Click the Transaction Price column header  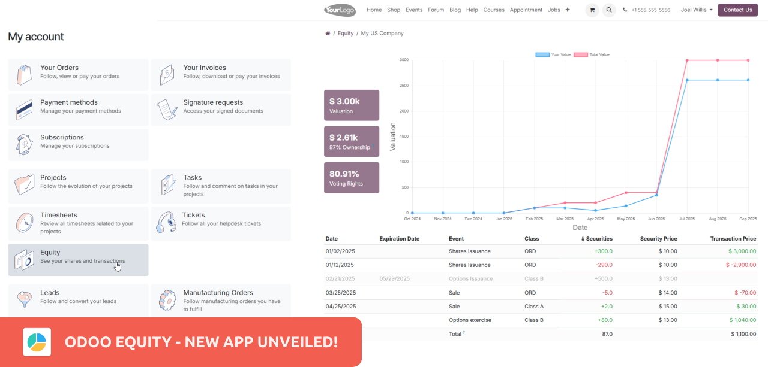733,239
